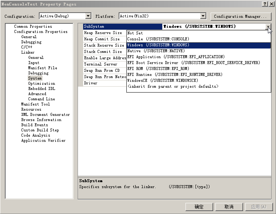Select Custom Build Step node
Image resolution: width=276 pixels, height=214 pixels.
click(40, 130)
